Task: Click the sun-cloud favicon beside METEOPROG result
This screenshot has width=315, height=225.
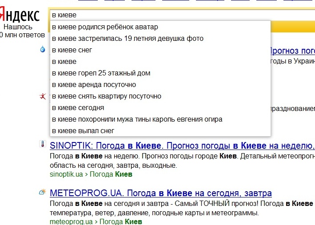Action: point(43,192)
